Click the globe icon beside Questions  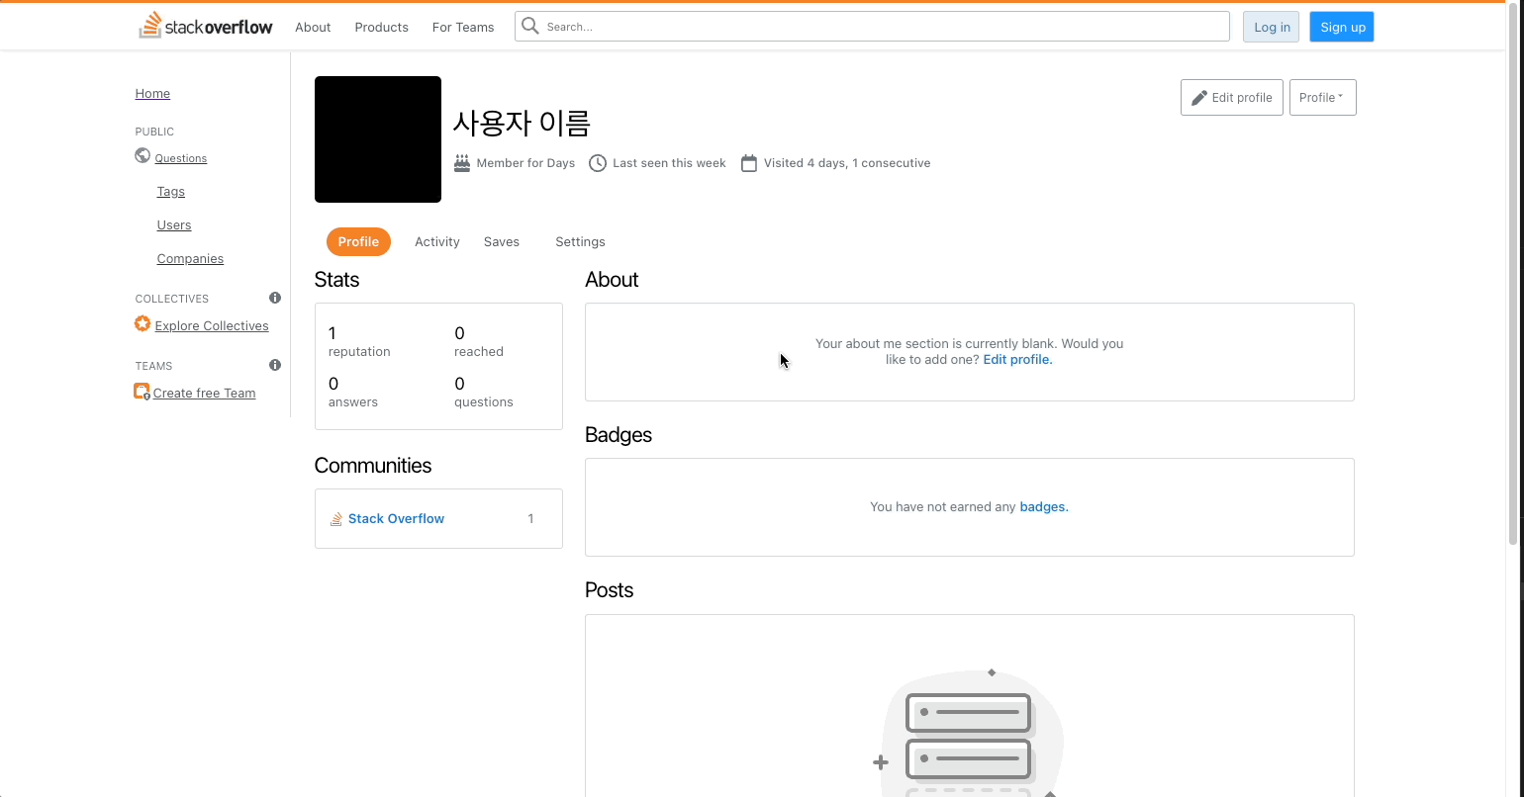click(143, 156)
